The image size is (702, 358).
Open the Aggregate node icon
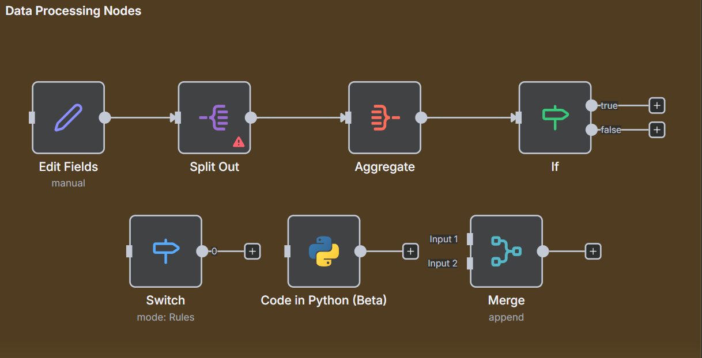[384, 117]
